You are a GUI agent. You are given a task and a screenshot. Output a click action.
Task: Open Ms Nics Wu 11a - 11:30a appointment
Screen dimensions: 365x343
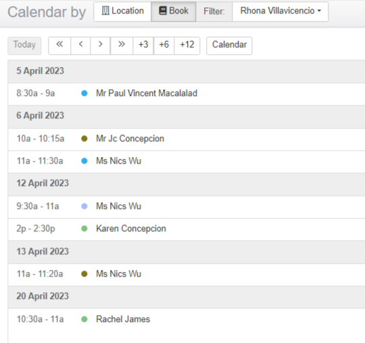tap(187, 161)
